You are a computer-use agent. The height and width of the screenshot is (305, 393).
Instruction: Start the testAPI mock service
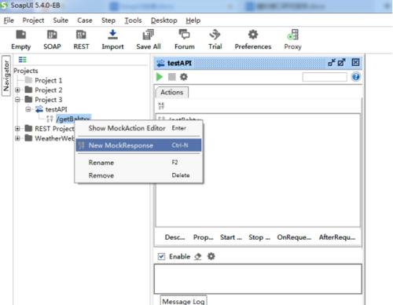pos(160,77)
